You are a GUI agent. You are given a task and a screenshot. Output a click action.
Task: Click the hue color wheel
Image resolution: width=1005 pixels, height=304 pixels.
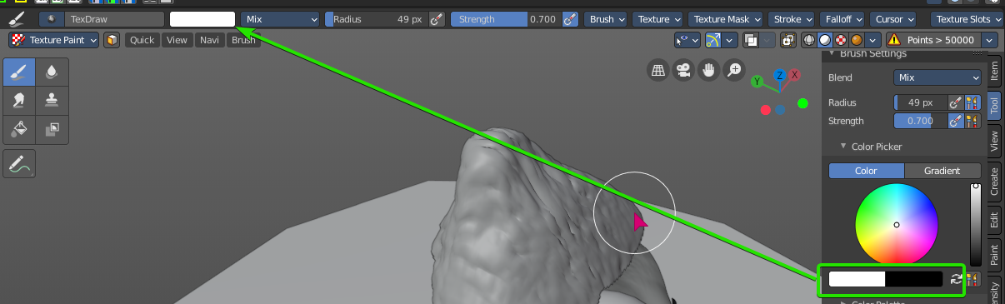click(x=897, y=225)
